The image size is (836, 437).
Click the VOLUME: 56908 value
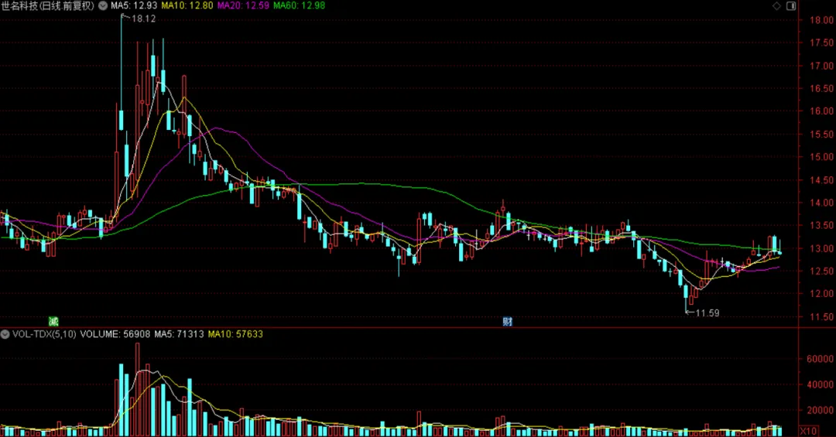[115, 334]
